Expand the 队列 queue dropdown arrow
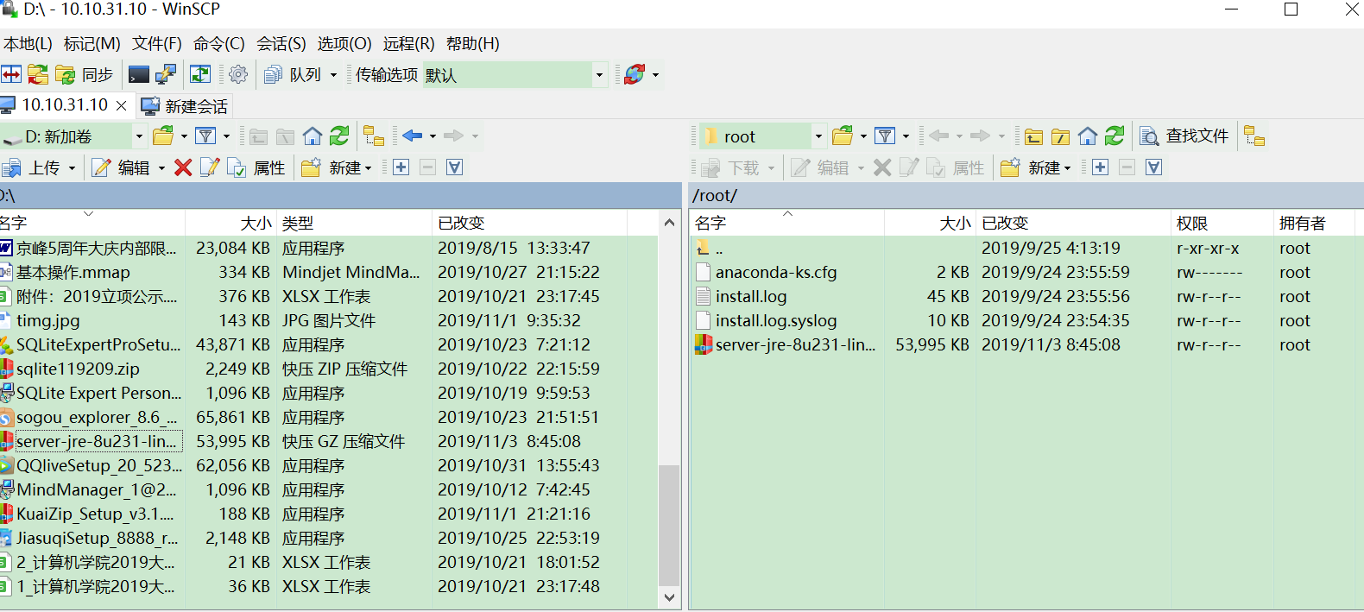The height and width of the screenshot is (612, 1364). coord(333,75)
